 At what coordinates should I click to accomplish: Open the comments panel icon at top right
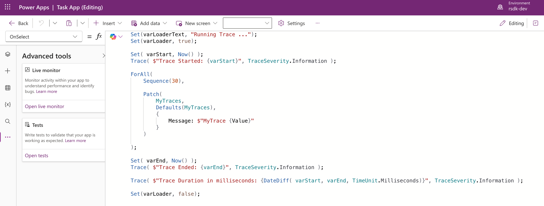(535, 23)
